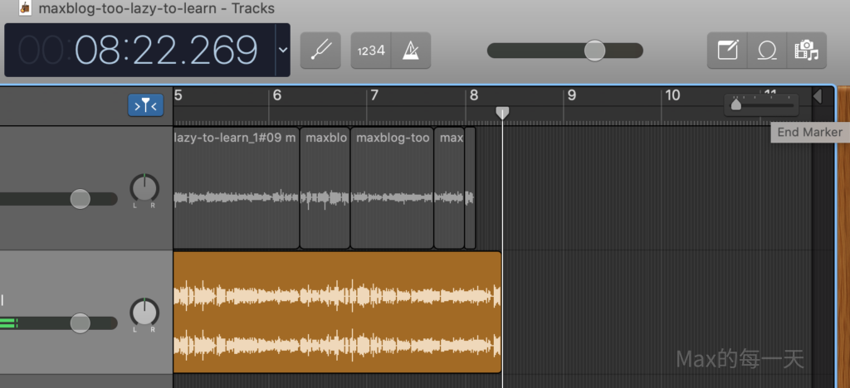Open the Note Pad panel

(x=727, y=51)
